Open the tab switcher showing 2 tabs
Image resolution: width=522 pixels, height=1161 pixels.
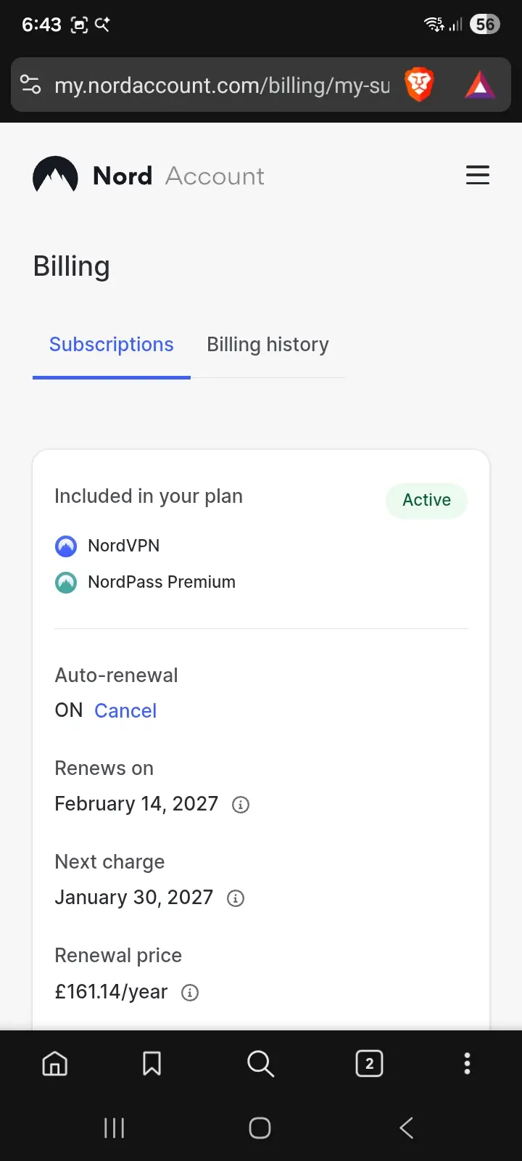pyautogui.click(x=370, y=1064)
